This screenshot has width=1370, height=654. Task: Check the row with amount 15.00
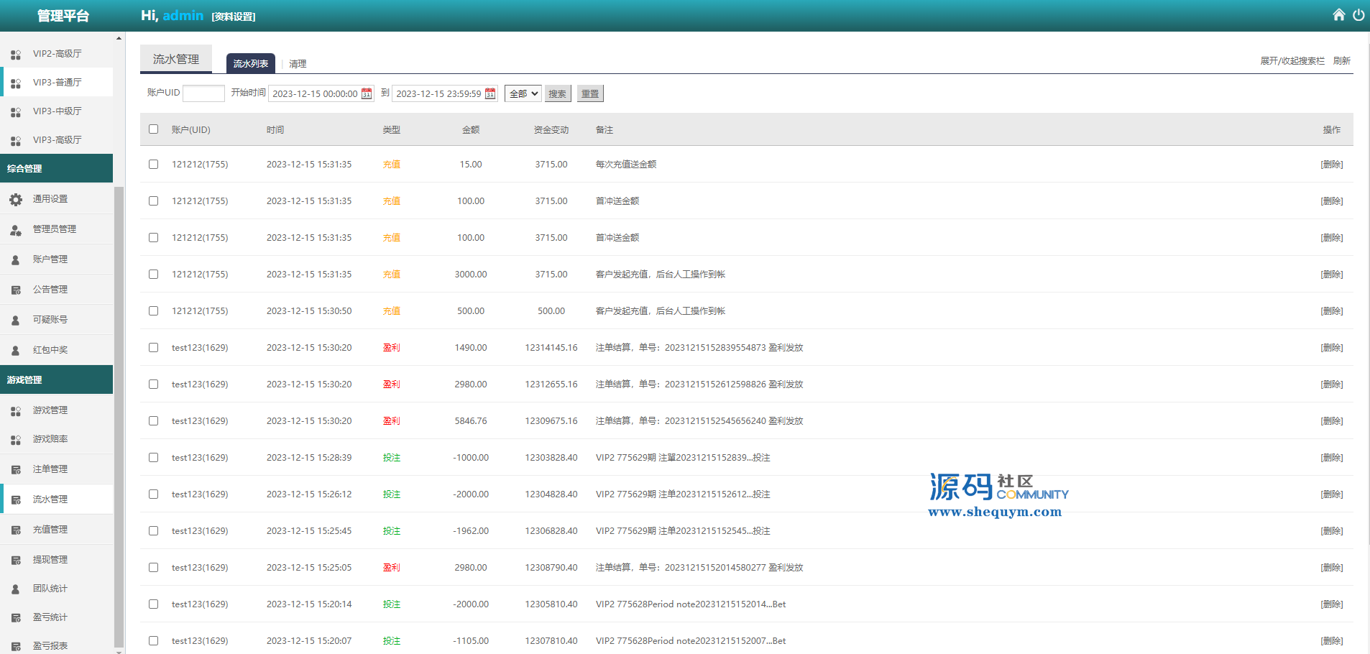pos(153,164)
